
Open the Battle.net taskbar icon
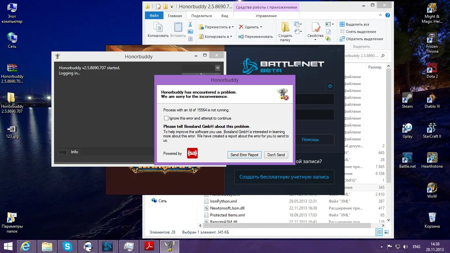(108, 246)
